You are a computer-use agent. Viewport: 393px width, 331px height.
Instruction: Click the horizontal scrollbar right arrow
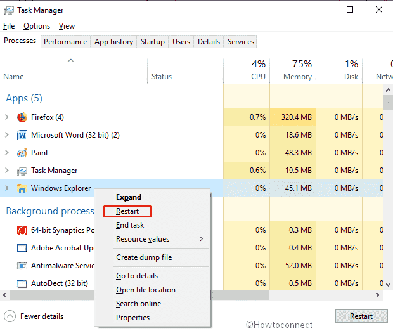coord(377,295)
